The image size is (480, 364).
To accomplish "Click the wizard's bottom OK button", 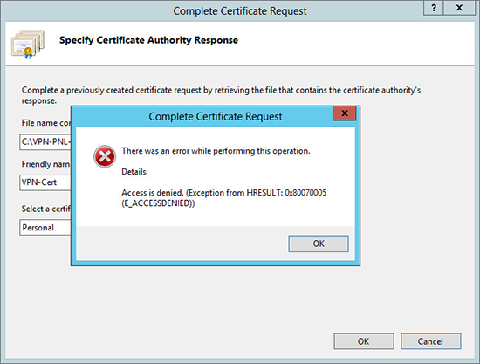I will (x=364, y=341).
